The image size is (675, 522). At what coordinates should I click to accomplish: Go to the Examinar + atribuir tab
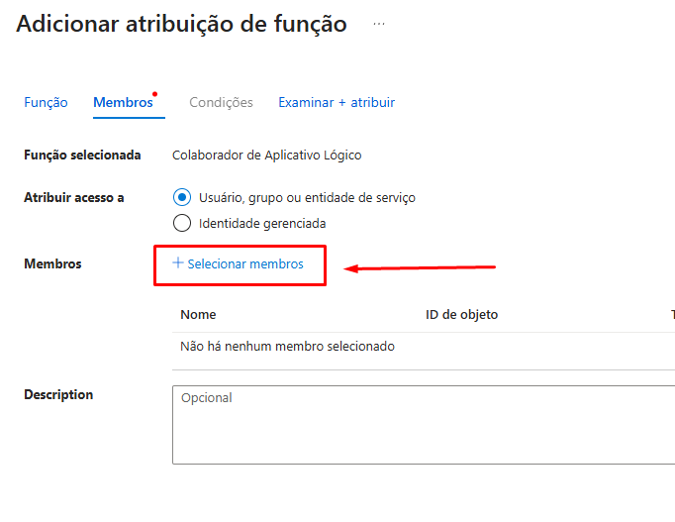coord(337,102)
